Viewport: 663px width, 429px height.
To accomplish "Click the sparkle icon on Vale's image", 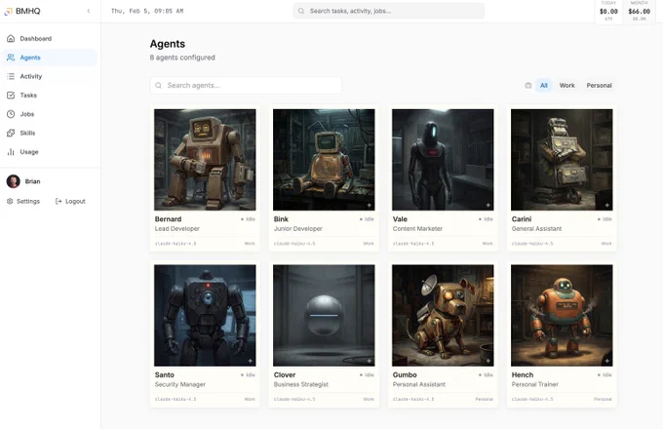I will click(x=487, y=205).
